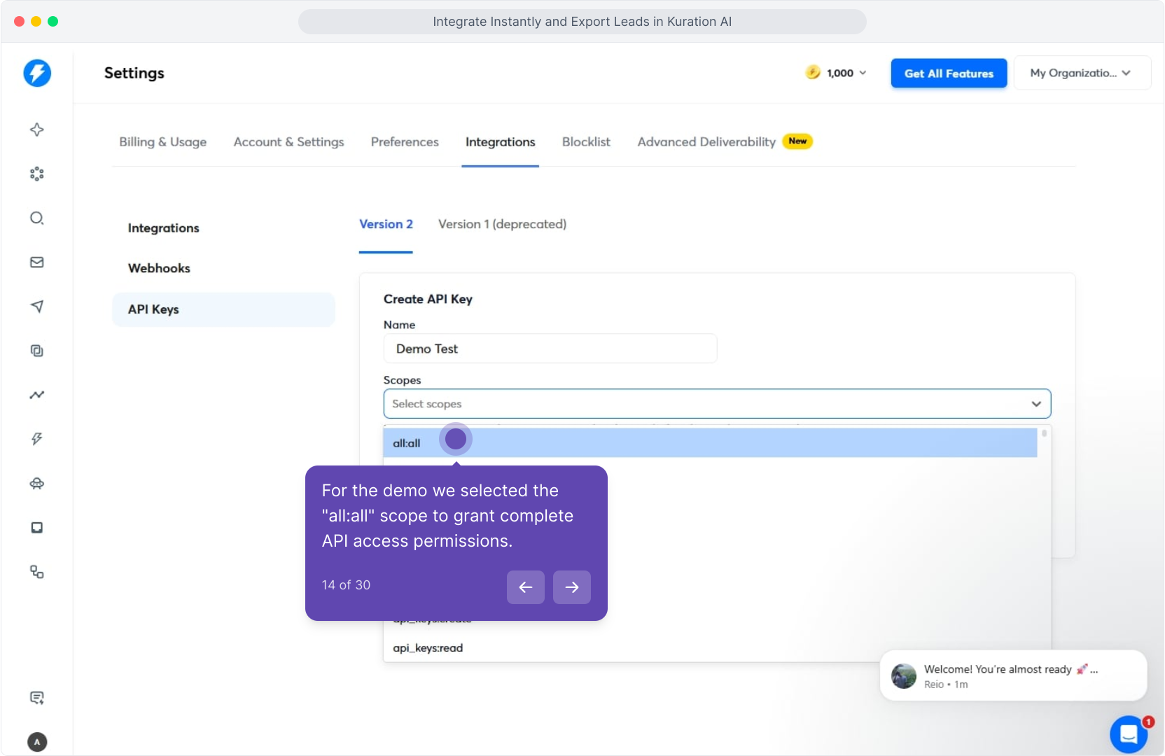Select the Version 2 tab
The width and height of the screenshot is (1165, 756).
click(x=386, y=224)
